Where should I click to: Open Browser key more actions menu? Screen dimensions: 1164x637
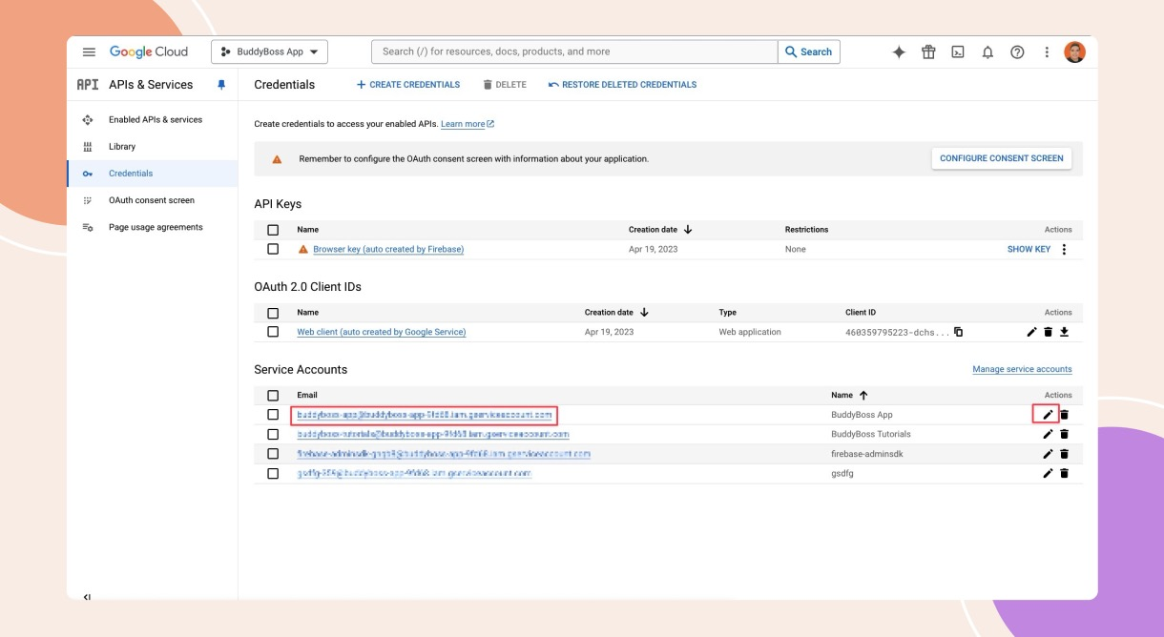(x=1064, y=250)
